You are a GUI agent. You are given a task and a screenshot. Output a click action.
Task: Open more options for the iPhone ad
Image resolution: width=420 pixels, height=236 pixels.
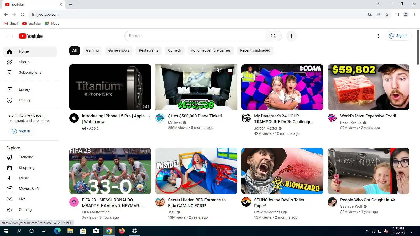click(x=149, y=116)
